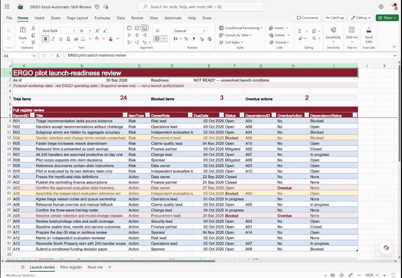Click the zoom in plus button

[384, 275]
